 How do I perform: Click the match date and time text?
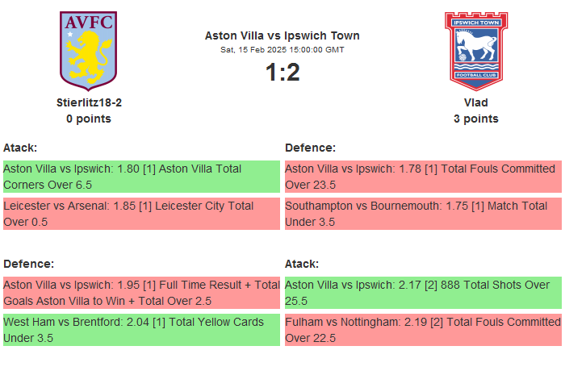point(282,50)
